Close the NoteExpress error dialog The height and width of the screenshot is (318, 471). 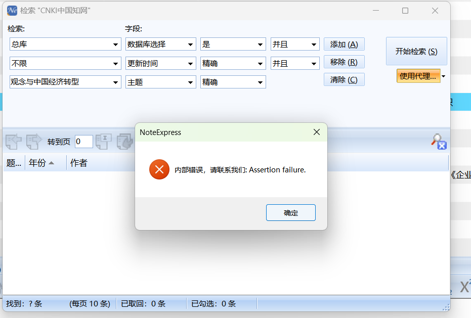317,132
